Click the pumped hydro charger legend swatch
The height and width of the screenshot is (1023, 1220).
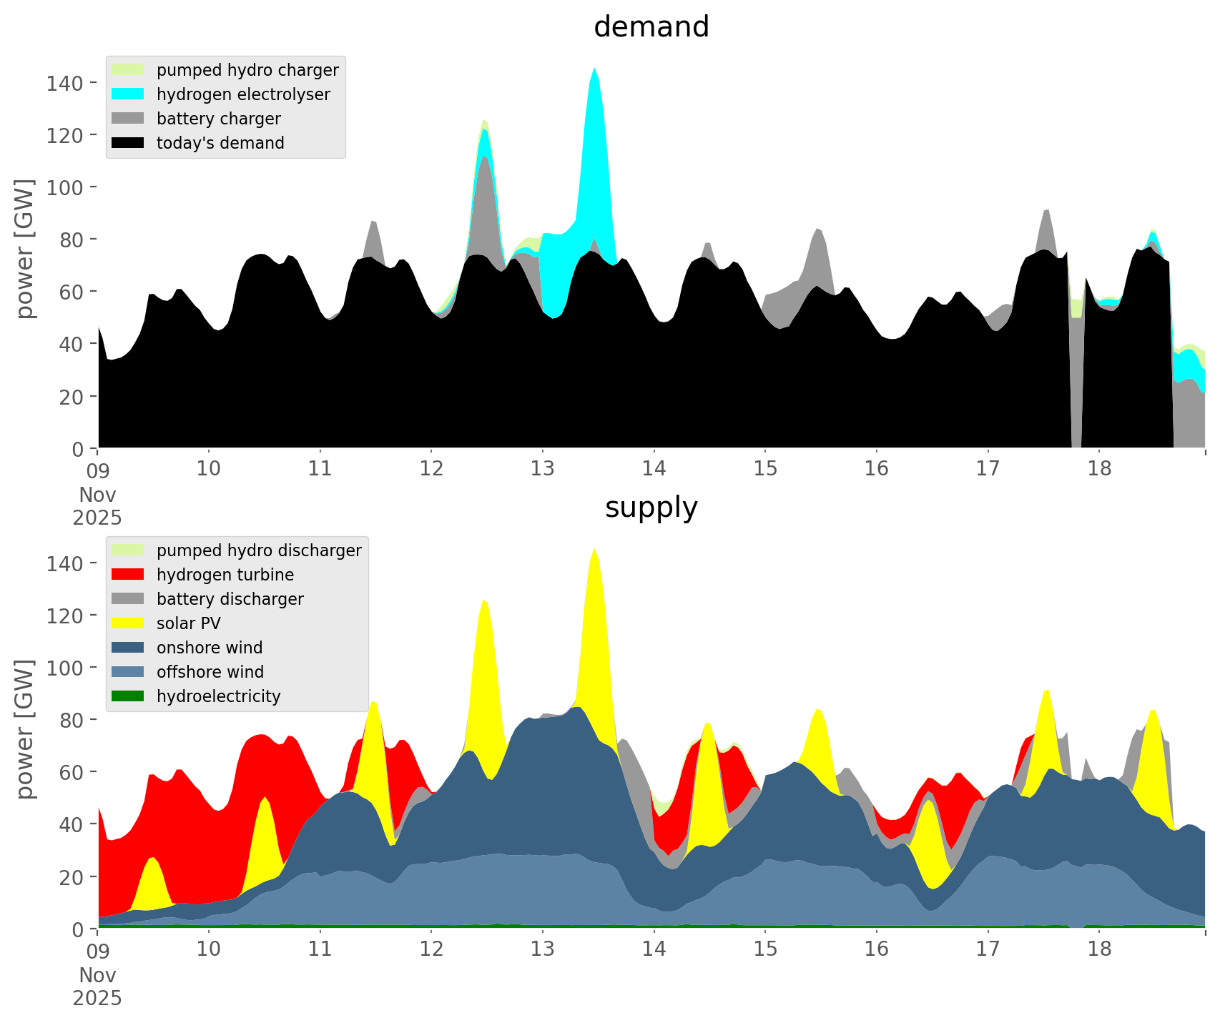click(x=128, y=70)
